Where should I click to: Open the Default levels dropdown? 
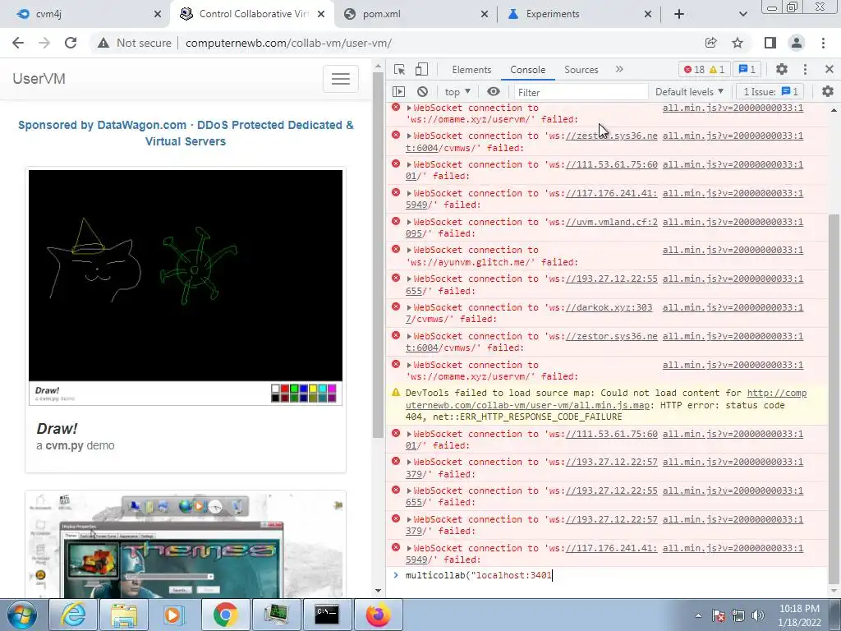[x=689, y=92]
